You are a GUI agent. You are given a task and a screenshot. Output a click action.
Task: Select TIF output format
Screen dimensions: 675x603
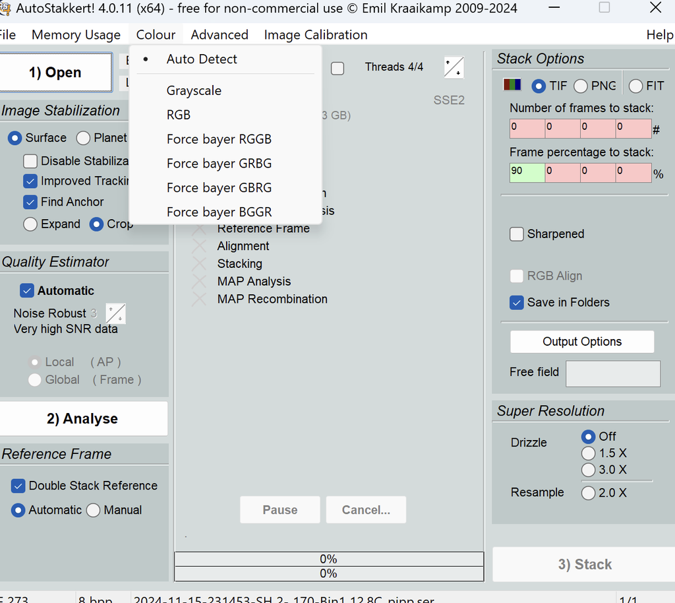[x=539, y=86]
